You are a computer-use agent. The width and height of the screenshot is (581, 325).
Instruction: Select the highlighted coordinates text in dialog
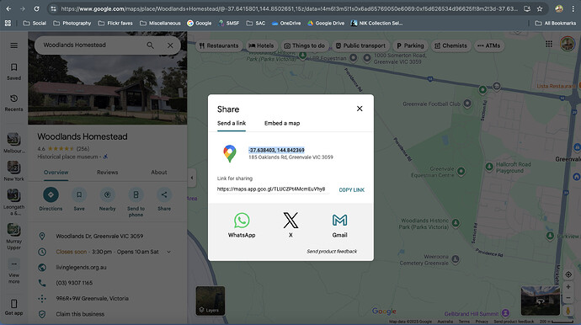click(x=276, y=150)
